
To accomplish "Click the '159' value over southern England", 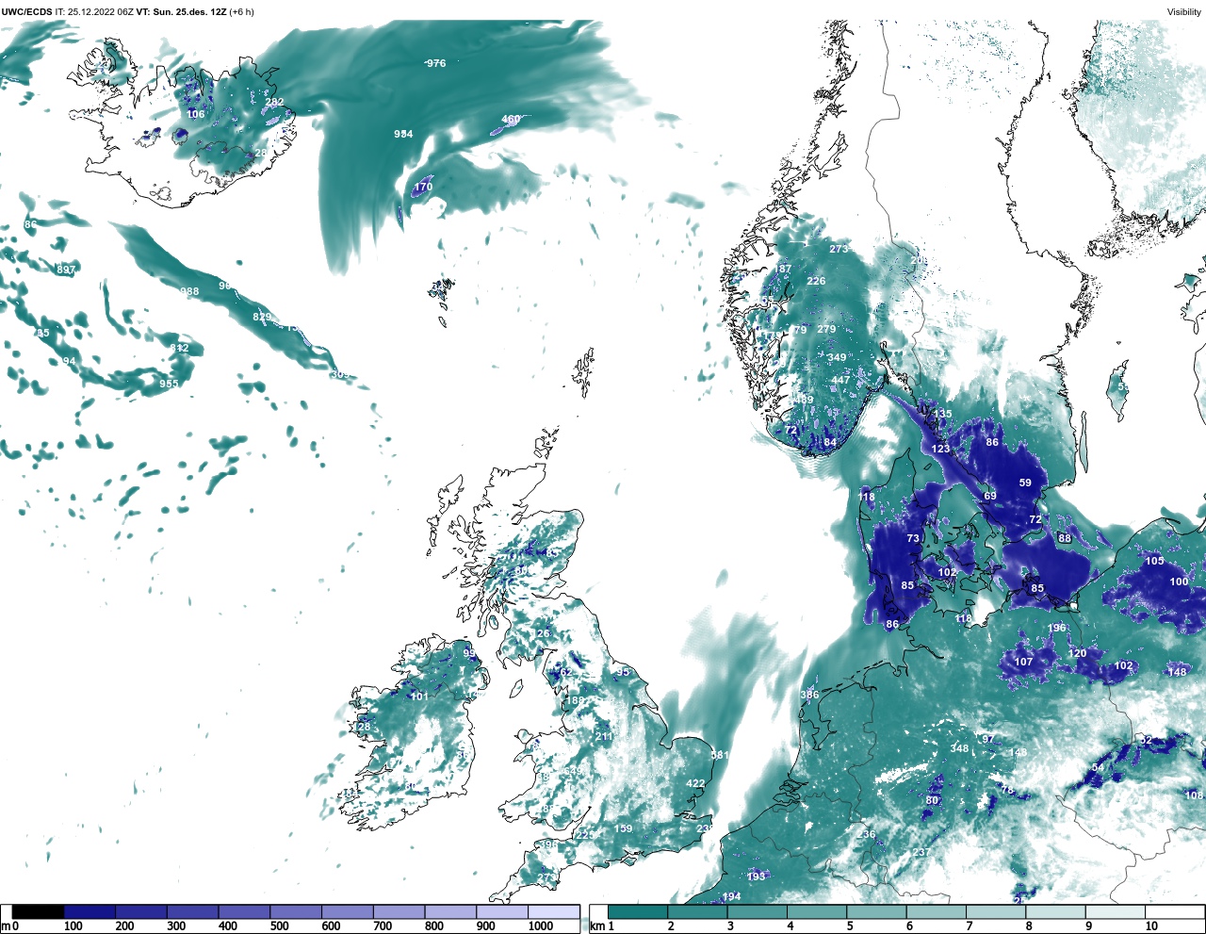I will [x=624, y=829].
